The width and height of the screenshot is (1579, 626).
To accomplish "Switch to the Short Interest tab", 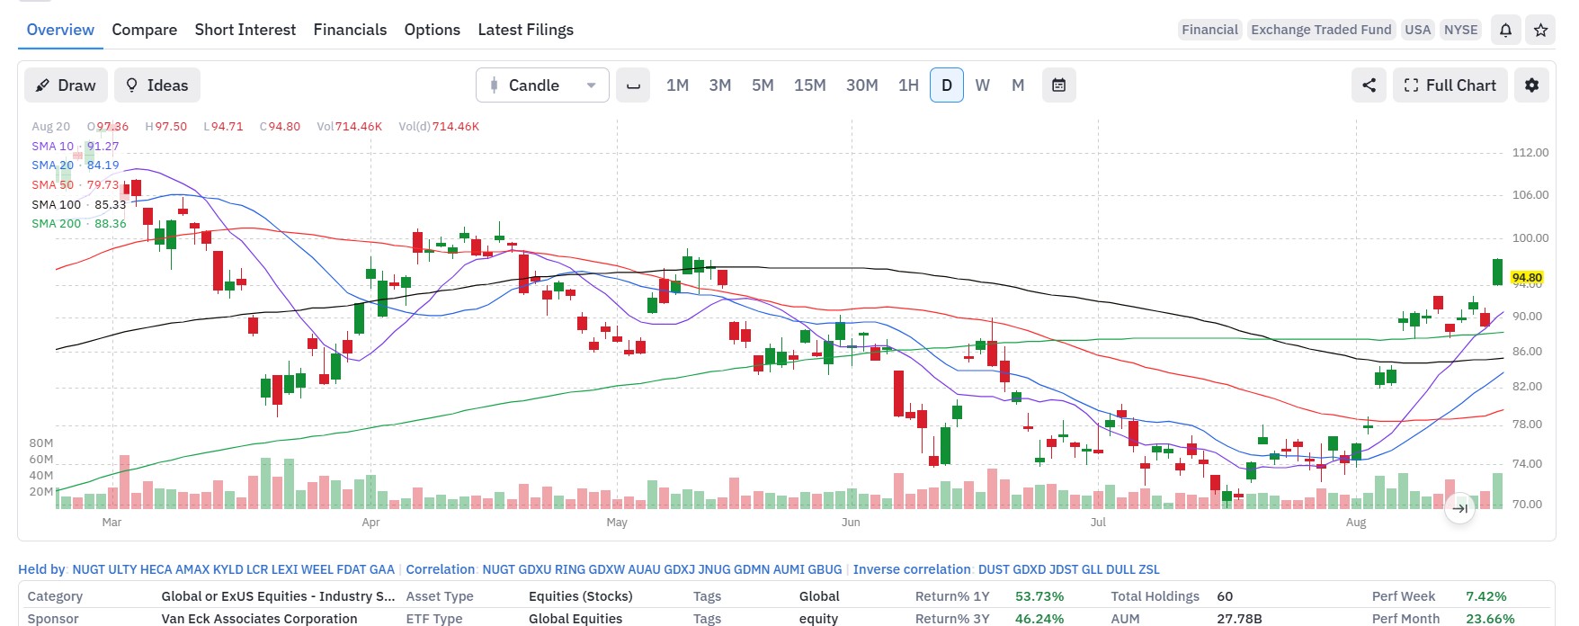I will click(x=245, y=30).
